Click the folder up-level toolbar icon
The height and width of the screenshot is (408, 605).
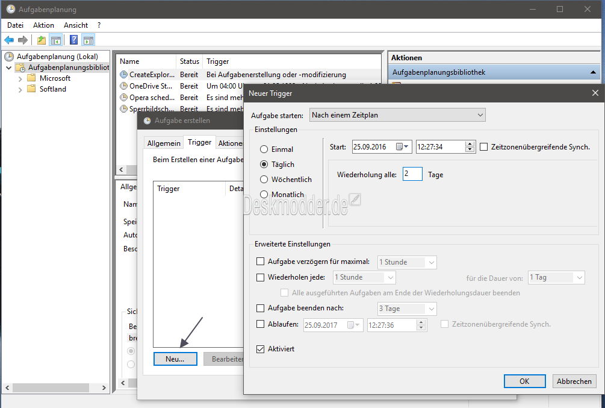(x=42, y=40)
